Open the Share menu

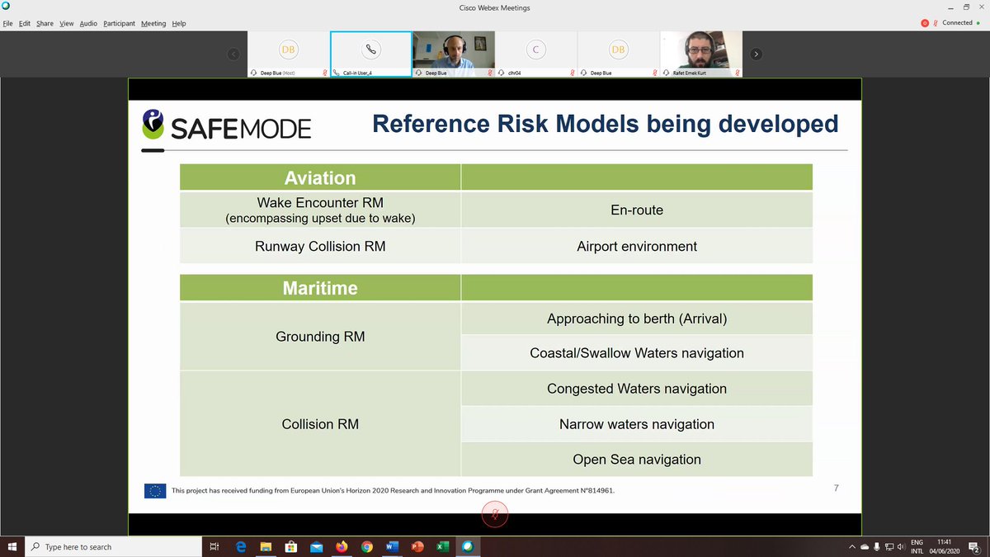point(45,23)
